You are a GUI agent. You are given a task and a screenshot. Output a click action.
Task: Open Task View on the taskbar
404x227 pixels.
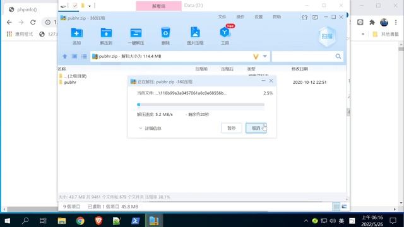pos(43,221)
